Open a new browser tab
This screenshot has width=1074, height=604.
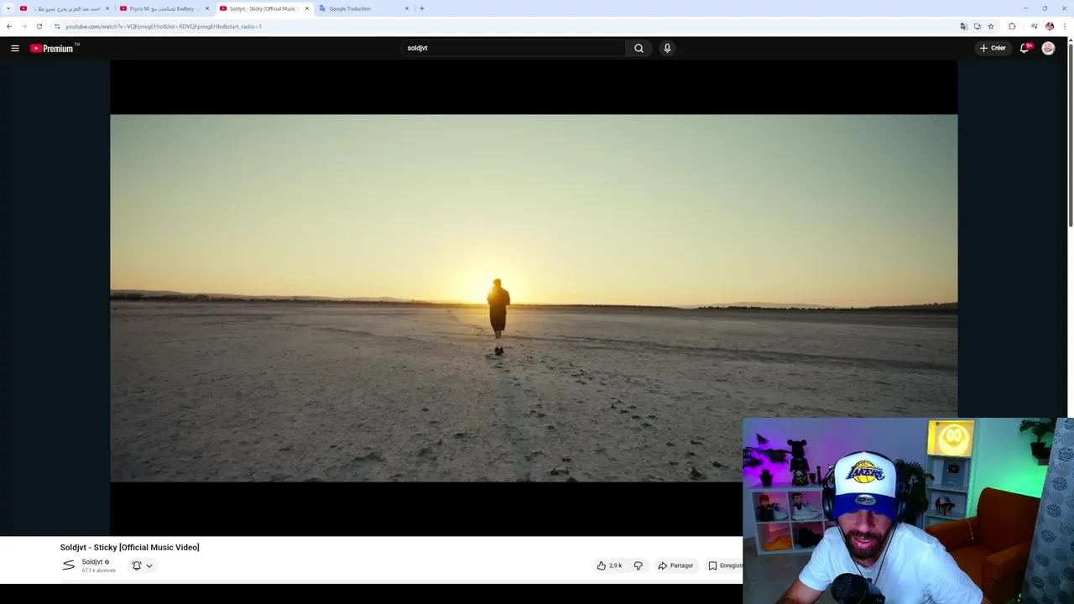(422, 8)
